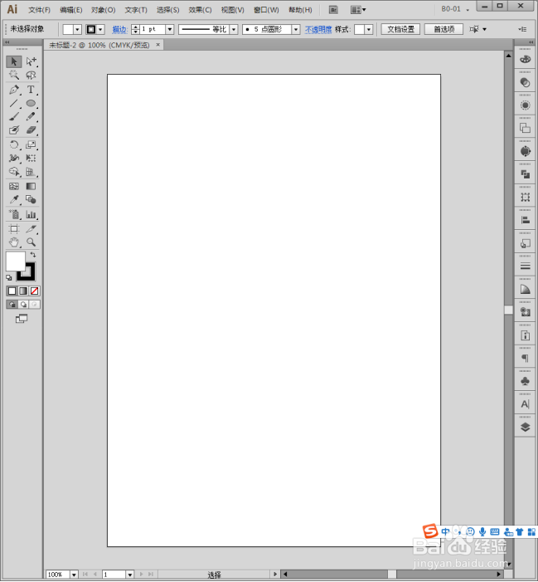Image resolution: width=538 pixels, height=582 pixels.
Task: Select the Gradient tool
Action: coord(32,186)
